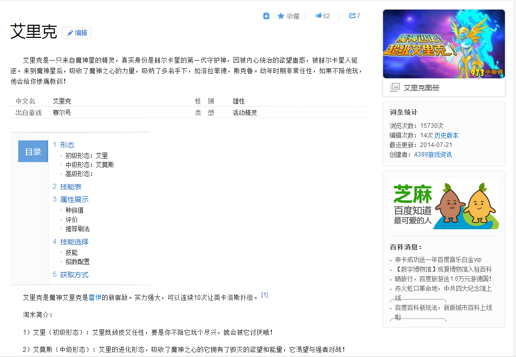The image size is (516, 357).
Task: Open the 魔神进化 超级艾里克 thumbnail image
Action: [x=444, y=44]
